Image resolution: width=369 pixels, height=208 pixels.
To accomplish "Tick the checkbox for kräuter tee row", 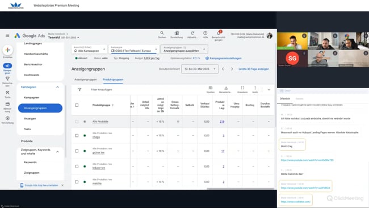I will click(x=77, y=167).
